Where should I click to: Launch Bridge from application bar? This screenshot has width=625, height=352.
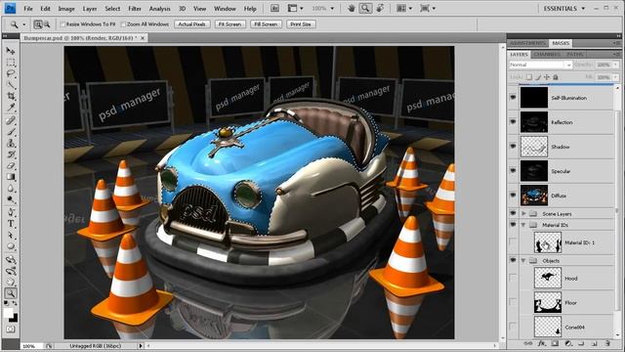[275, 9]
